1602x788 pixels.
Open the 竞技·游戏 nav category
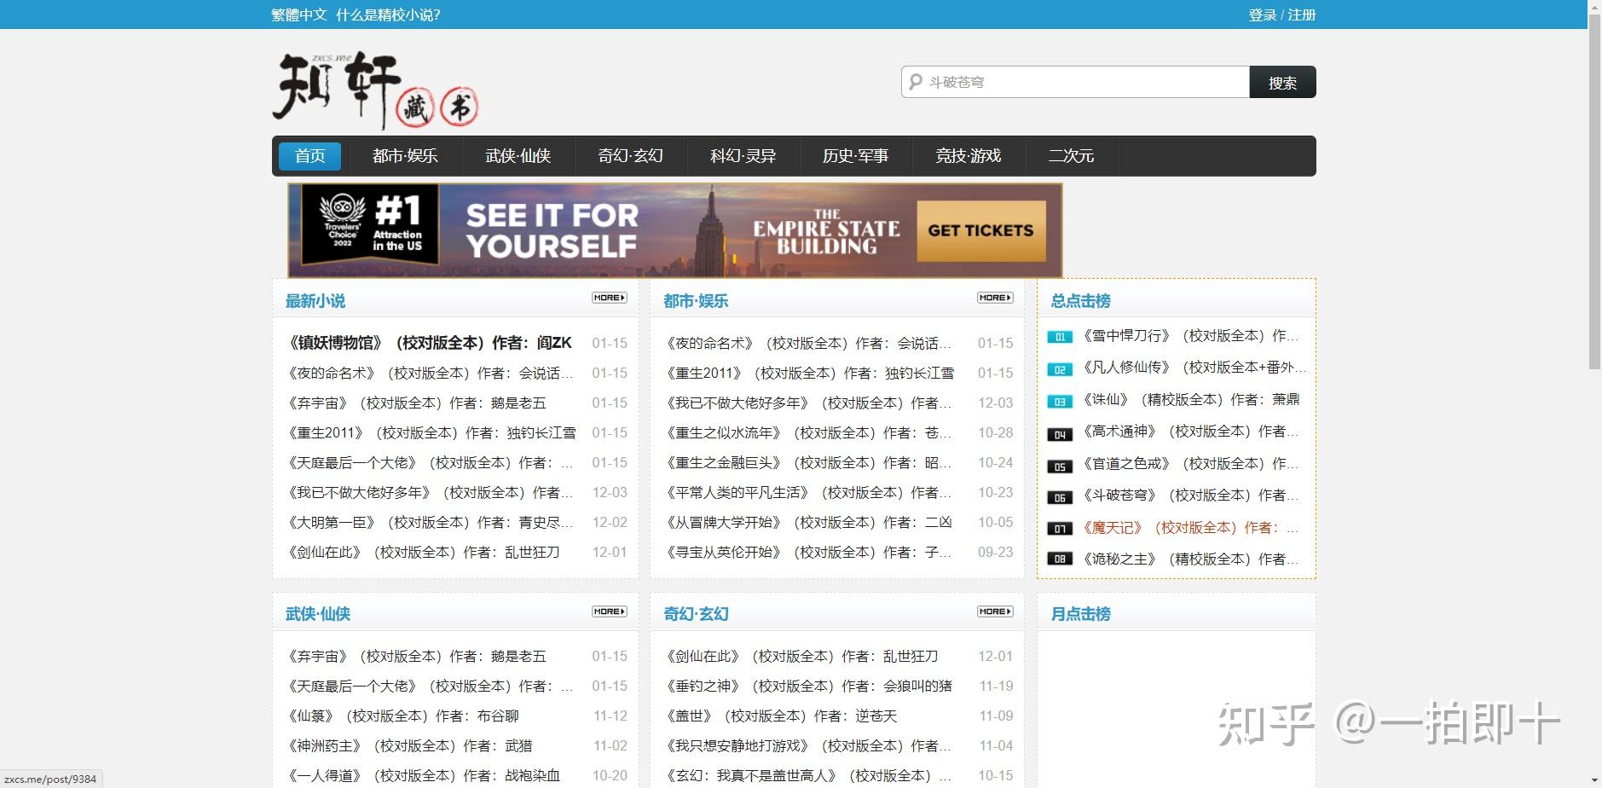[968, 156]
